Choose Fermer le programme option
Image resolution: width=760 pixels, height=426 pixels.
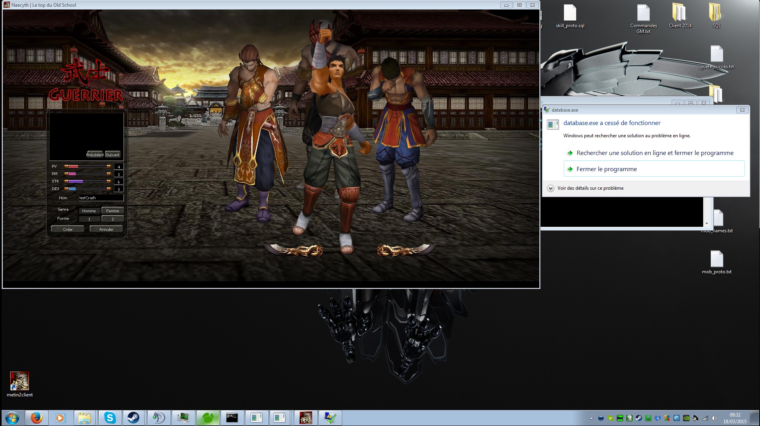pyautogui.click(x=654, y=169)
